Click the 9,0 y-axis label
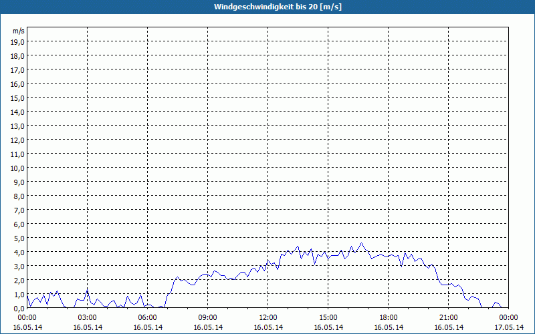 click(x=19, y=182)
